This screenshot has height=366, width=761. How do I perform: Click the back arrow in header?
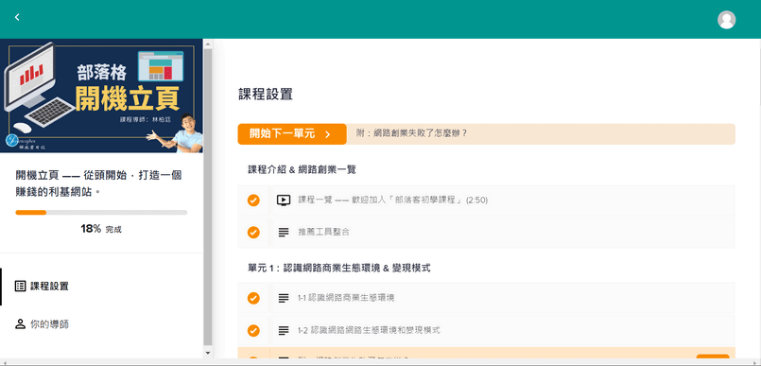17,17
